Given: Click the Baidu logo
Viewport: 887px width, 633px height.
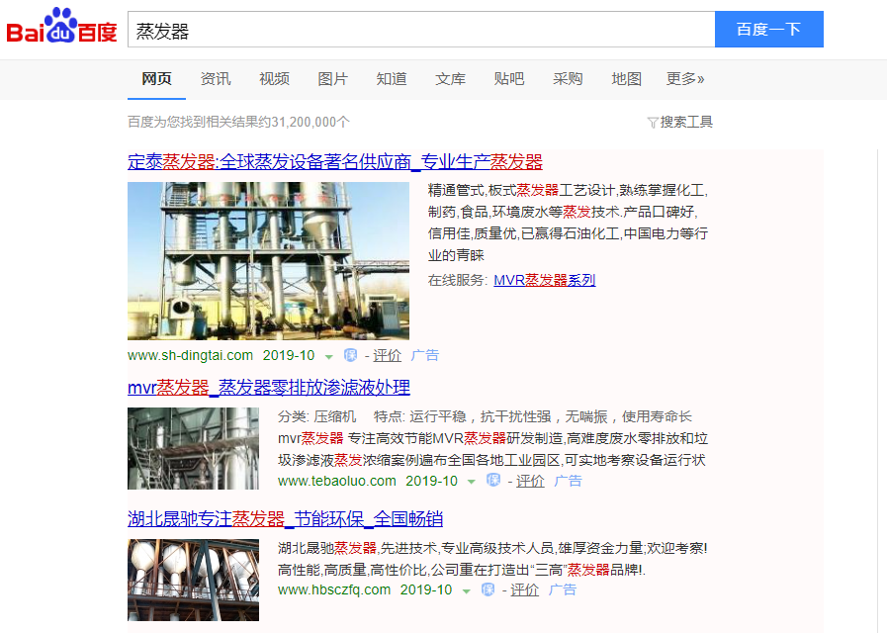Looking at the screenshot, I should tap(62, 29).
